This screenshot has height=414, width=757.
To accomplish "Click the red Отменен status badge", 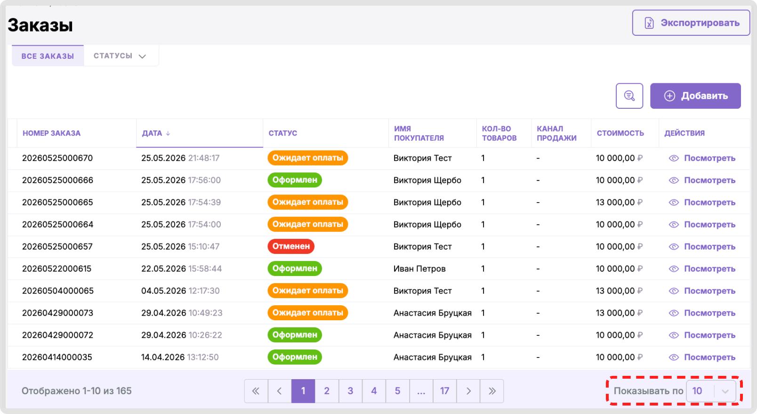I will tap(291, 246).
